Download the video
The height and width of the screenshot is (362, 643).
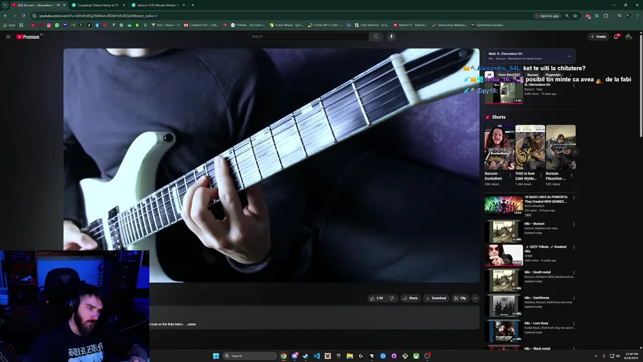436,298
